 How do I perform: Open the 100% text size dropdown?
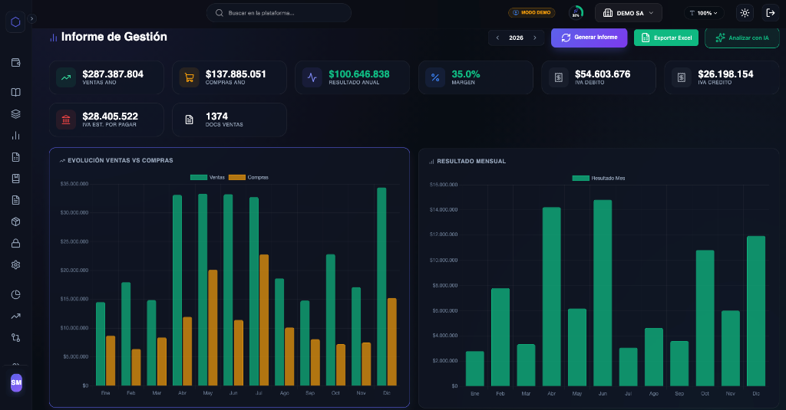tap(704, 13)
